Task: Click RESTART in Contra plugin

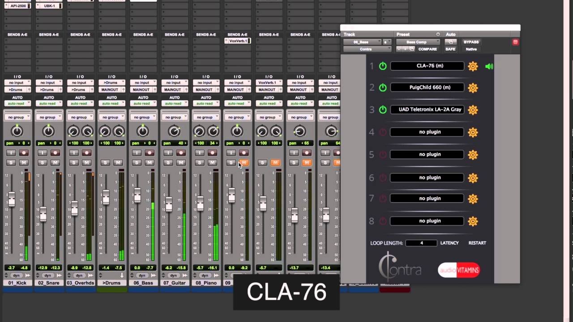Action: click(x=477, y=243)
